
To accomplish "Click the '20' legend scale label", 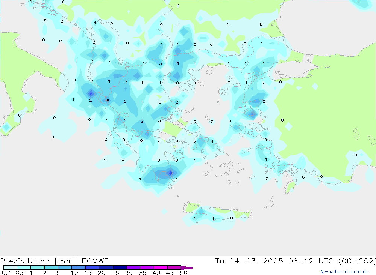I will 102,273.
